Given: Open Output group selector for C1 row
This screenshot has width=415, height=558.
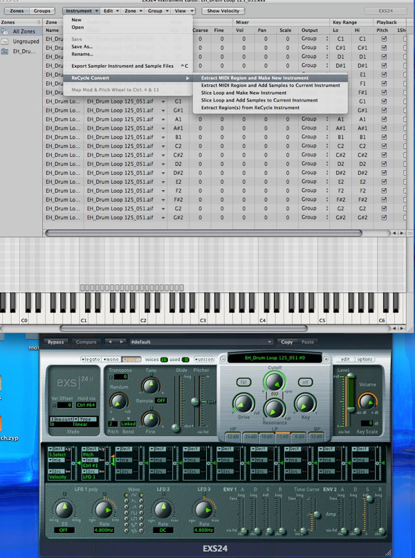Looking at the screenshot, I should click(315, 39).
